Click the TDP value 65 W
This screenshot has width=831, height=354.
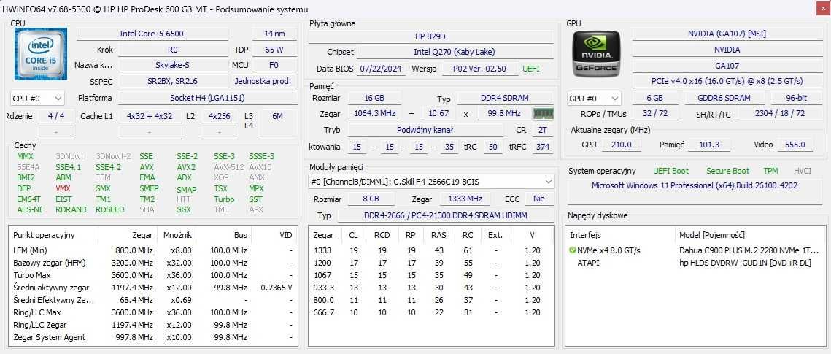(274, 50)
